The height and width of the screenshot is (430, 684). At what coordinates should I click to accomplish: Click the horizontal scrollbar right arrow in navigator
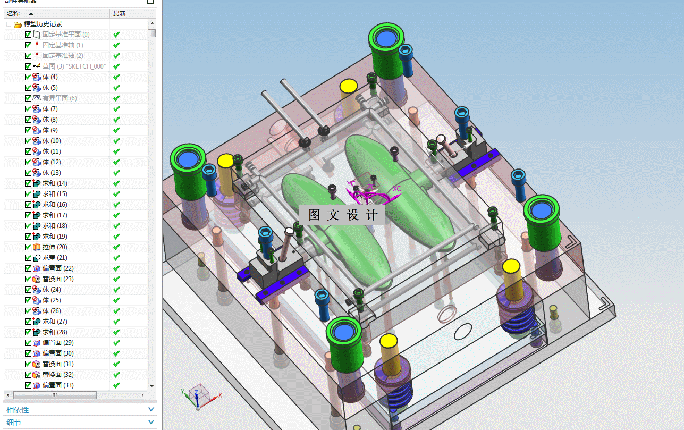(142, 395)
